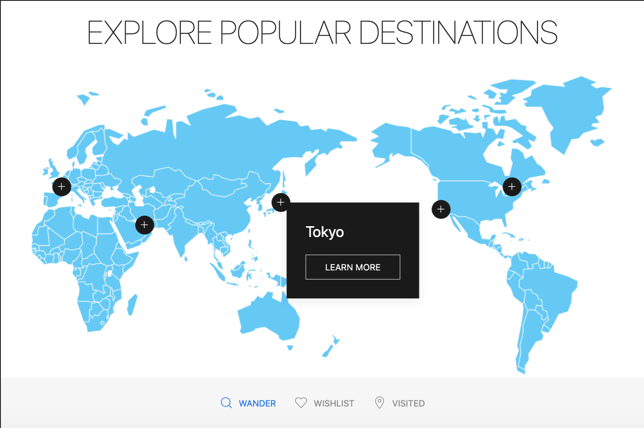Image resolution: width=644 pixels, height=428 pixels.
Task: Click the Explore Popular Destinations heading
Action: (322, 33)
